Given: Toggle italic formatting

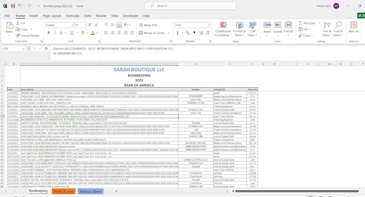Looking at the screenshot, I should coord(55,33).
